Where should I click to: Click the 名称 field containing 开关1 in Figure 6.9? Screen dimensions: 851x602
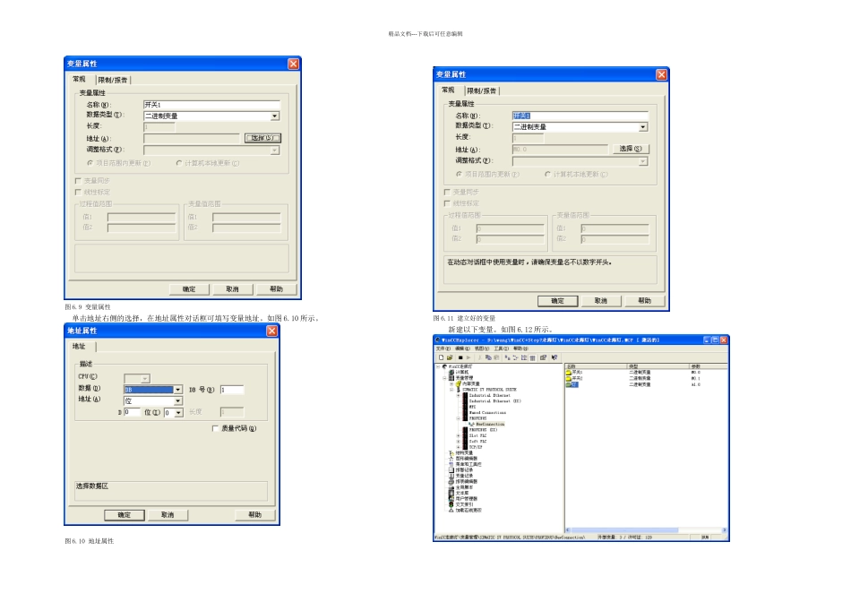pos(211,105)
